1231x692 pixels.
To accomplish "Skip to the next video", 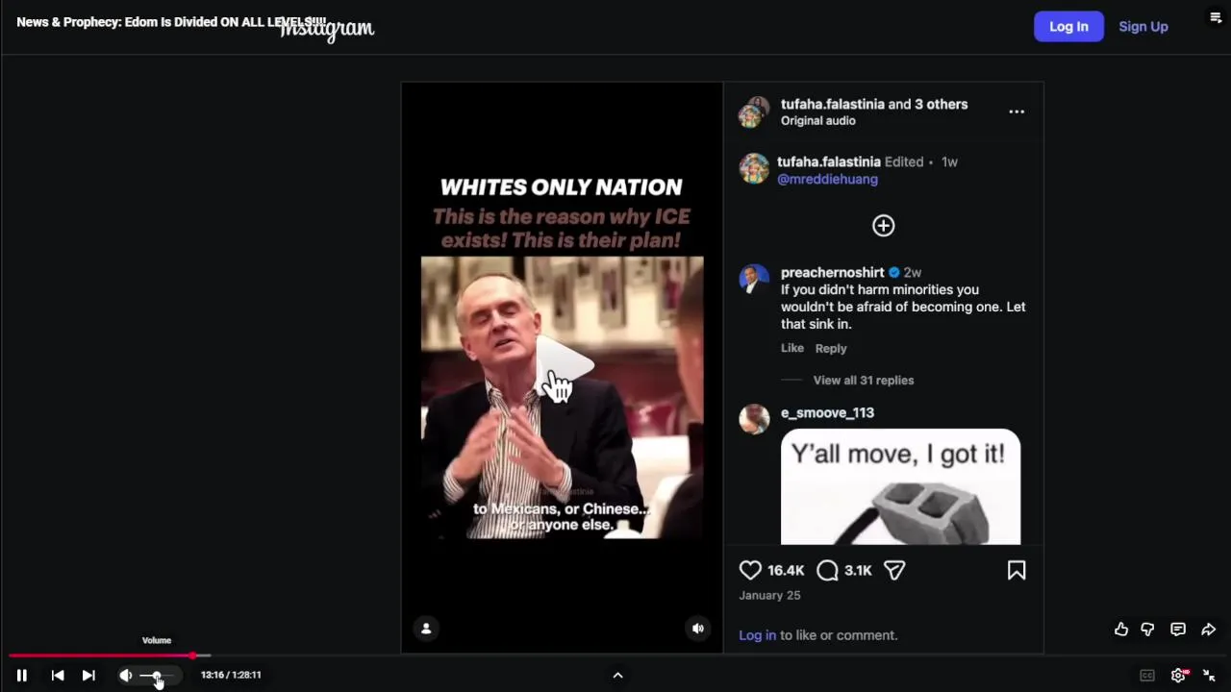I will [88, 676].
